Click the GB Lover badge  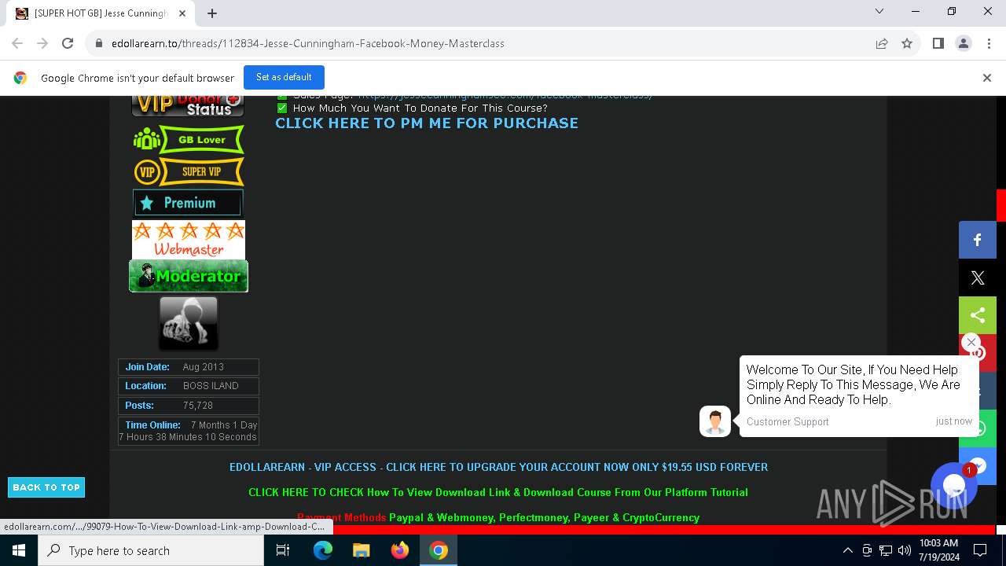tap(189, 140)
